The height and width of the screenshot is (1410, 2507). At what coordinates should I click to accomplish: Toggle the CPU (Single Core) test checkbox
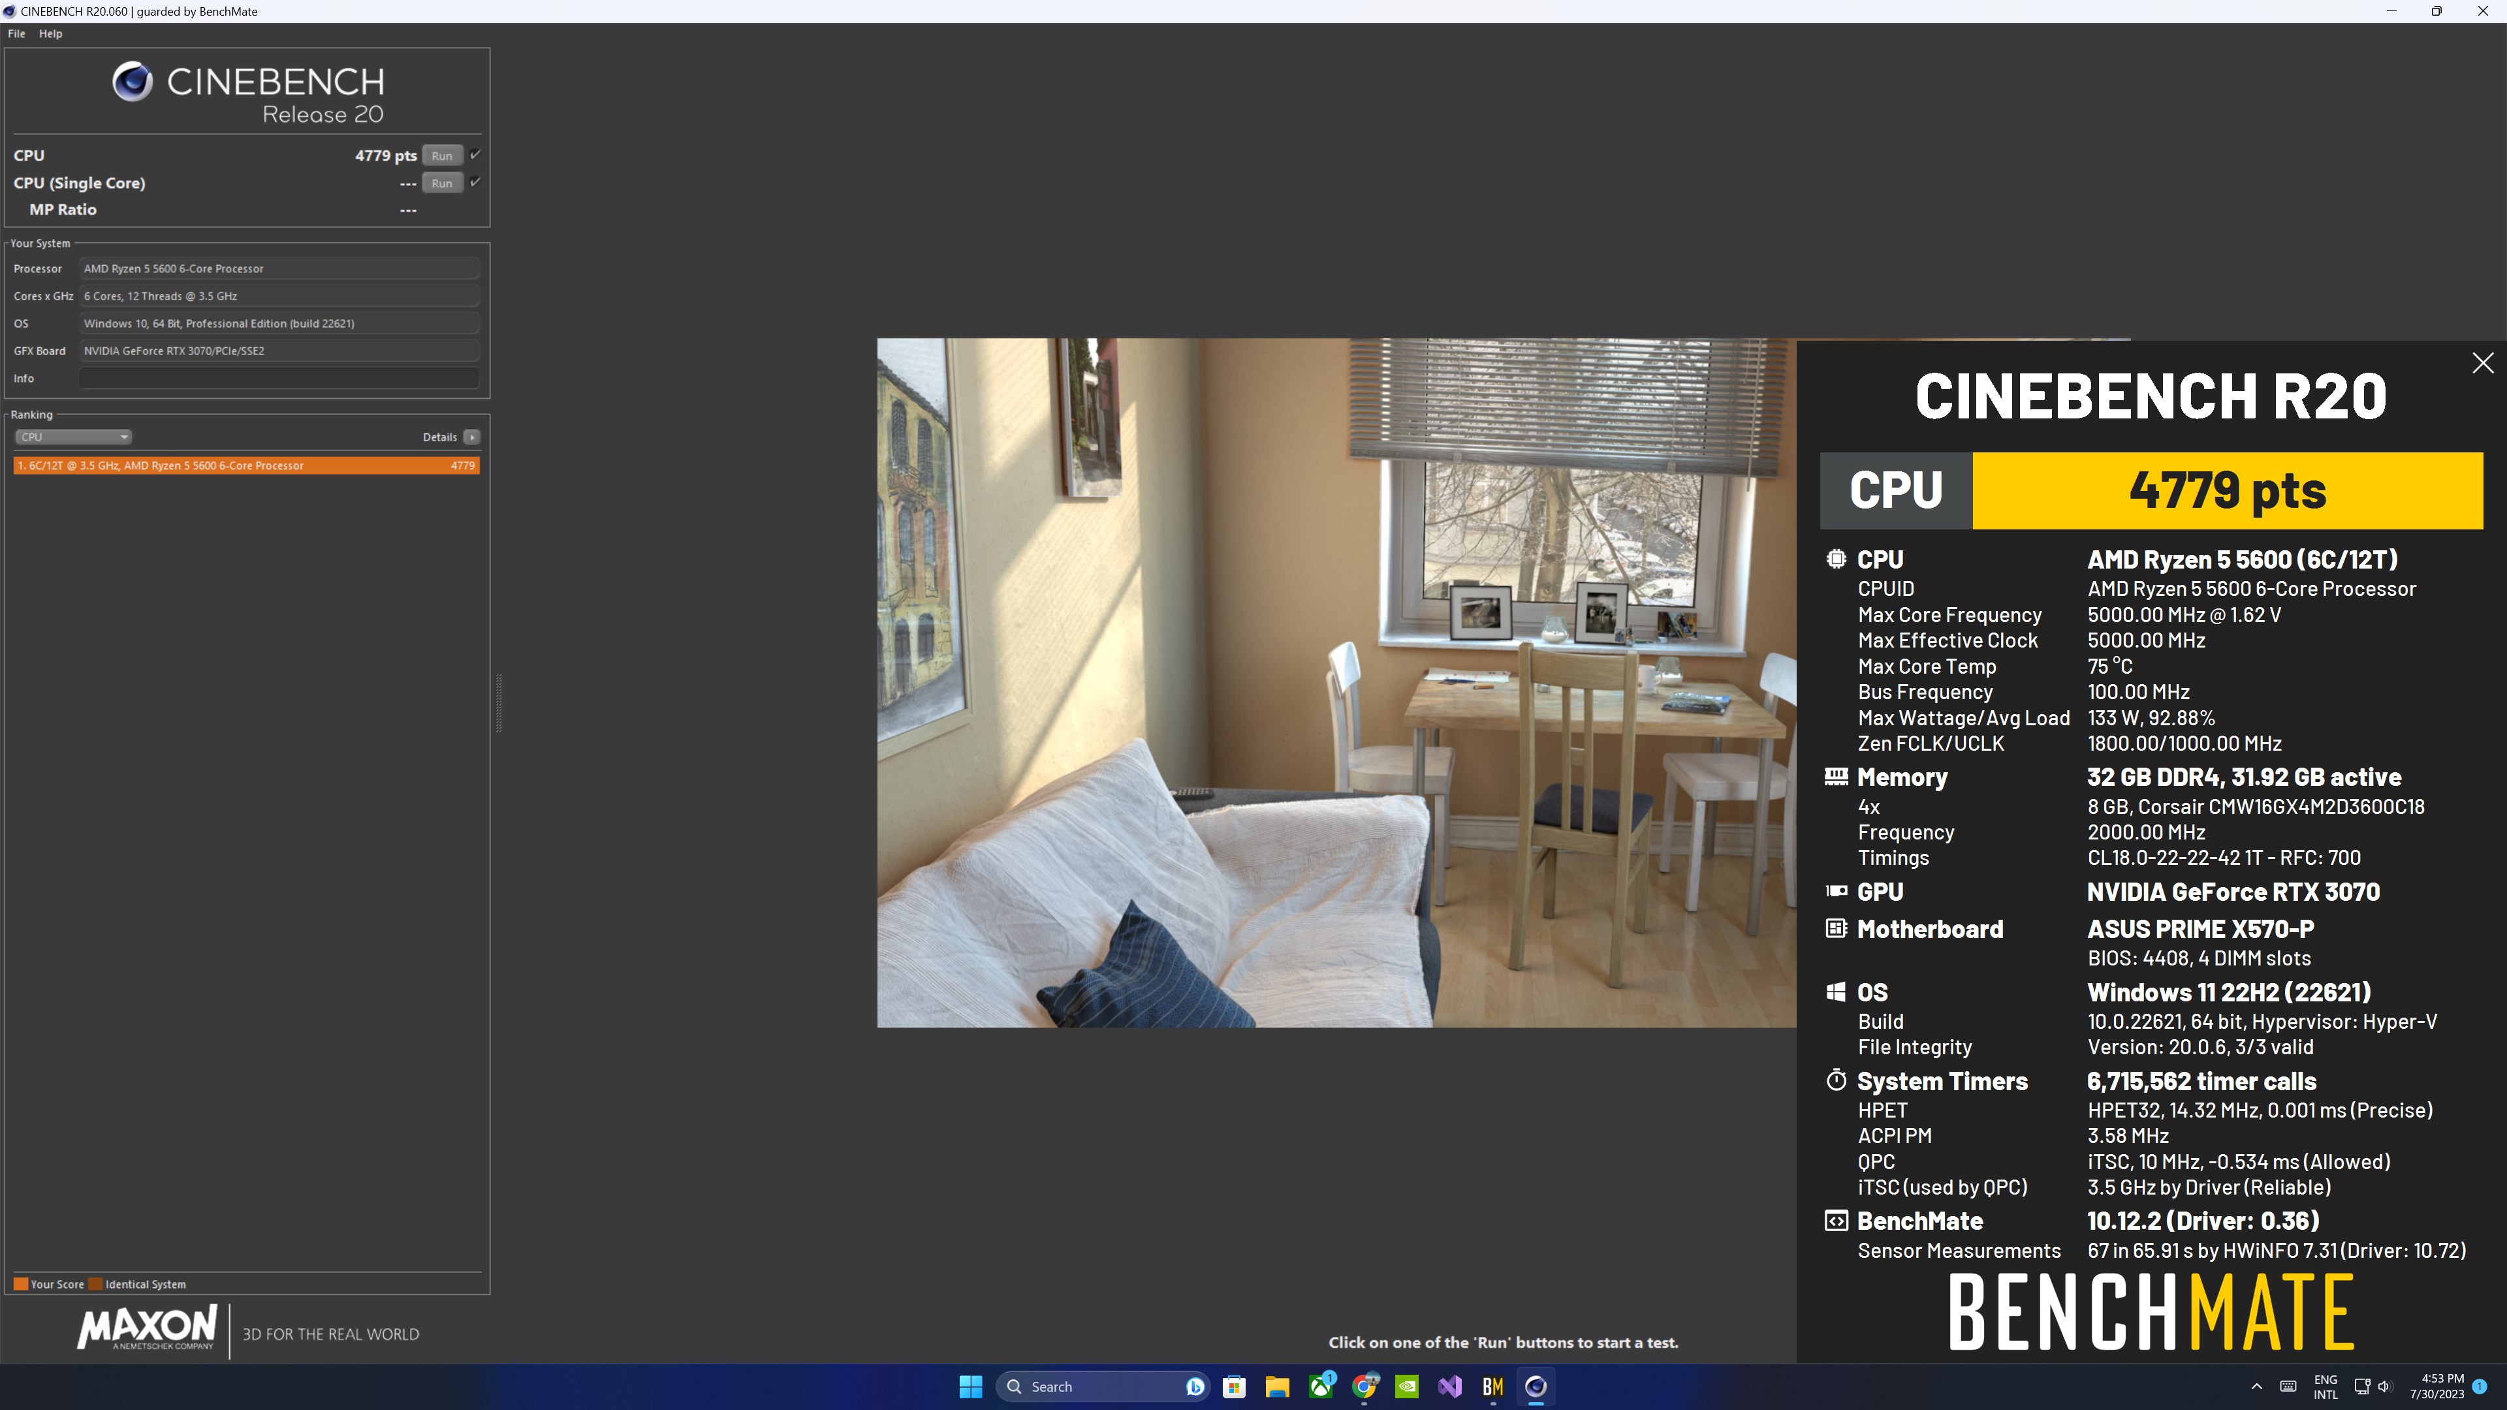click(475, 182)
